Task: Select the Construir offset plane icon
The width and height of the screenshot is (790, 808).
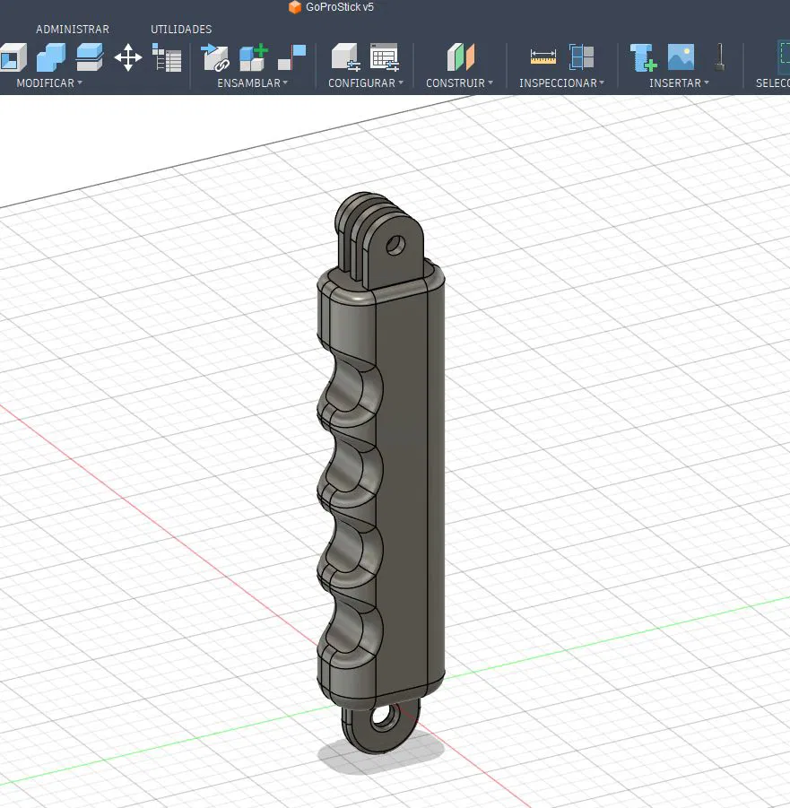Action: [x=461, y=58]
